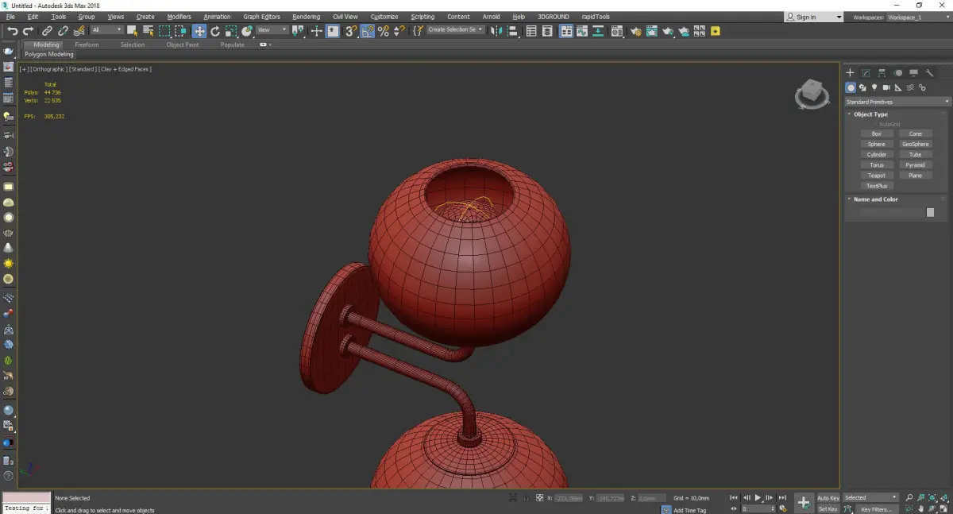Click the GeoSphere primitive button
This screenshot has height=514, width=953.
(916, 145)
